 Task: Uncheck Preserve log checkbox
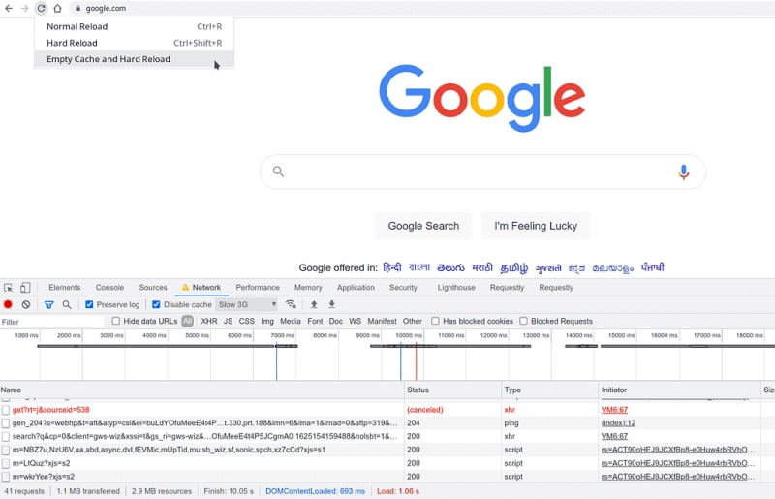[x=89, y=304]
